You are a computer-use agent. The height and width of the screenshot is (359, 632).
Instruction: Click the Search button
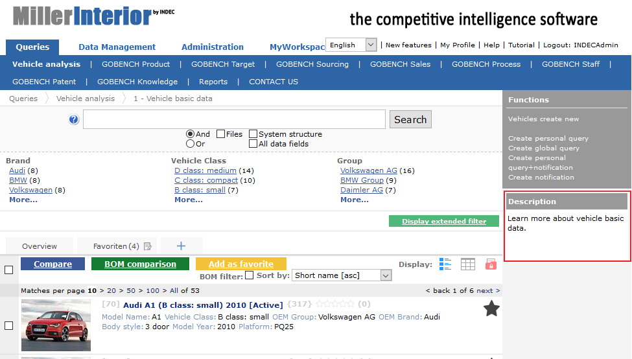coord(410,120)
